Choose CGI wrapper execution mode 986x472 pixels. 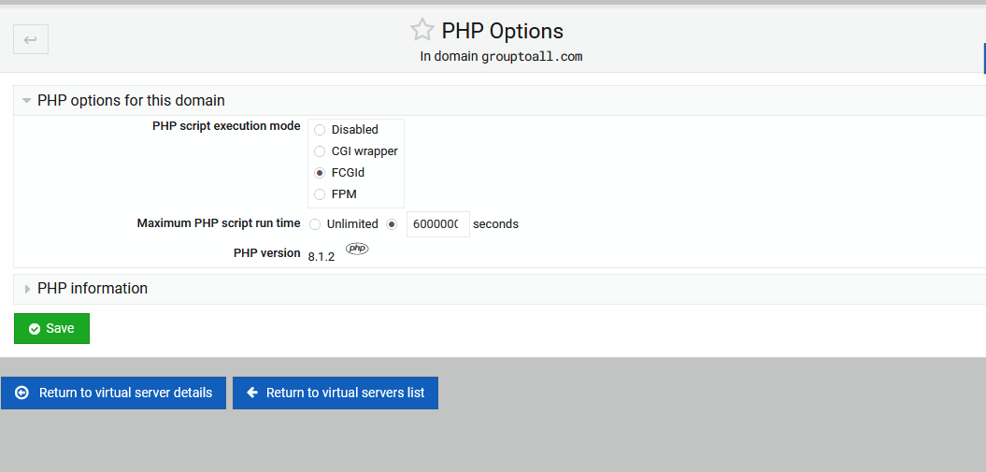point(320,151)
